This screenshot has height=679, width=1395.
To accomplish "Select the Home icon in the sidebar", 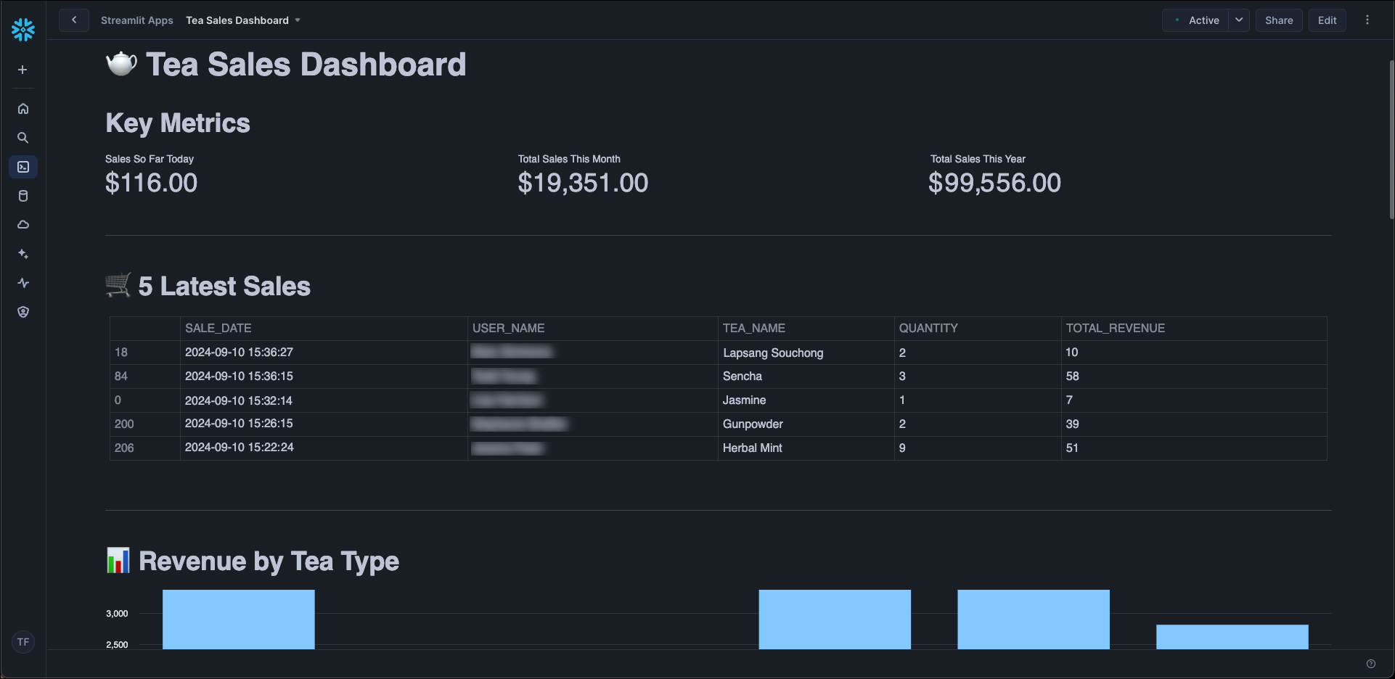I will tap(22, 108).
